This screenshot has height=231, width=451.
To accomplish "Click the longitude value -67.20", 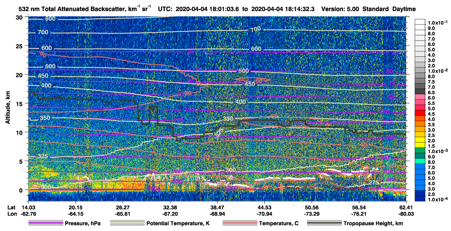I will (x=170, y=214).
